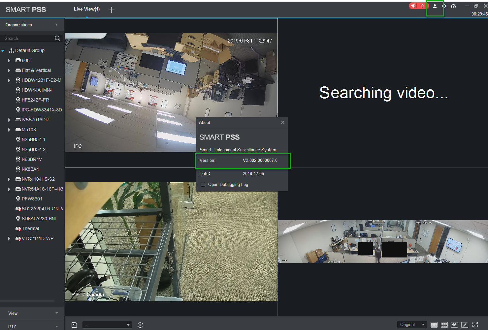
Task: Open the view selection dropdown
Action: [107, 325]
